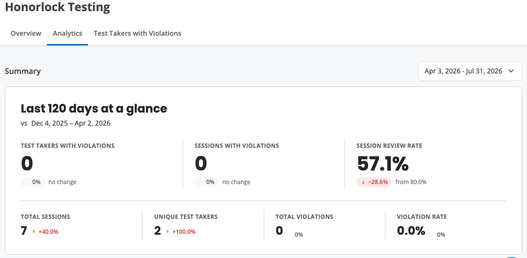This screenshot has height=258, width=527.
Task: Click the +100.0% change next to Unique Test Takers
Action: 184,232
